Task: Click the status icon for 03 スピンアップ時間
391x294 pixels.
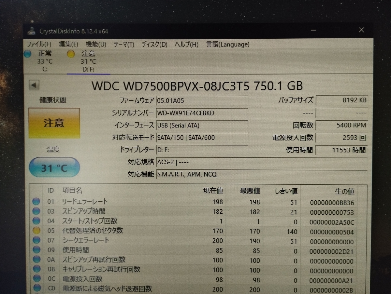Action: [x=36, y=211]
